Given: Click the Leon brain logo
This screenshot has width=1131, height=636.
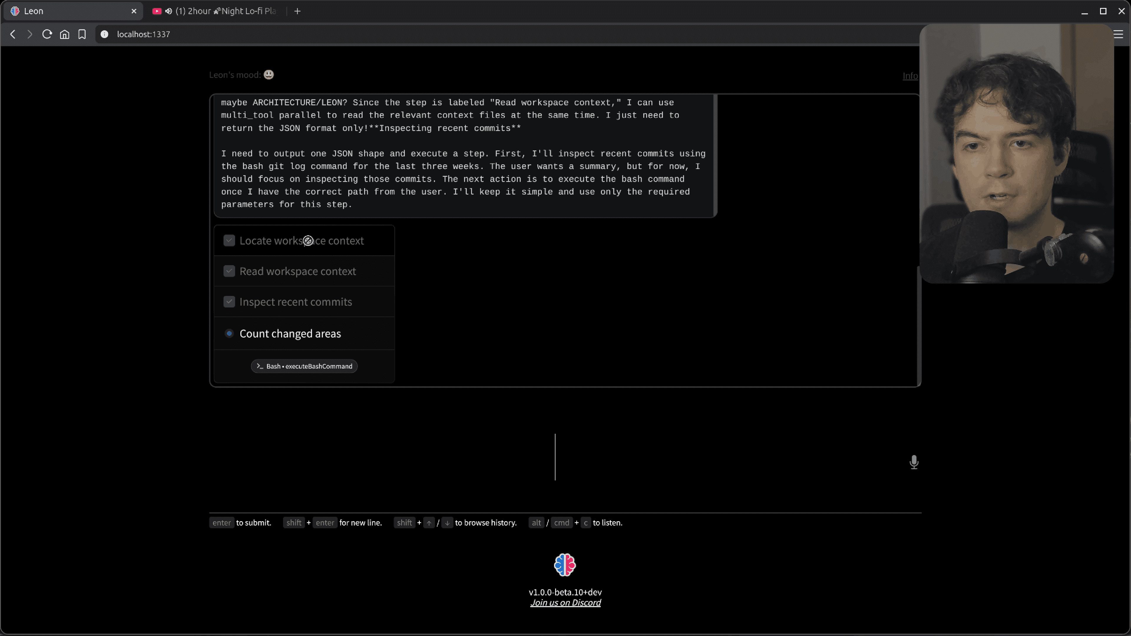Looking at the screenshot, I should (x=565, y=564).
